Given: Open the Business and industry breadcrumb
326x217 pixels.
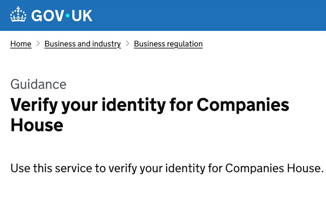Looking at the screenshot, I should (x=83, y=44).
